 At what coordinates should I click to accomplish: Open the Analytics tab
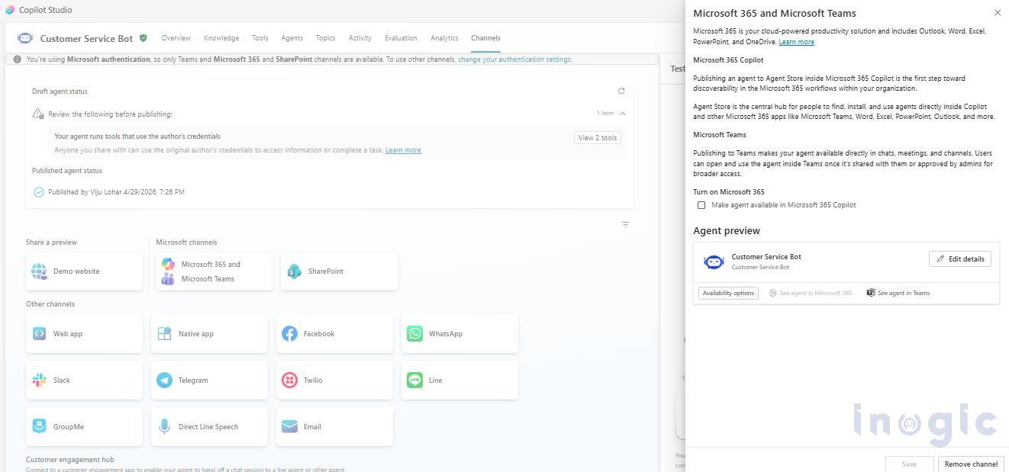tap(444, 38)
